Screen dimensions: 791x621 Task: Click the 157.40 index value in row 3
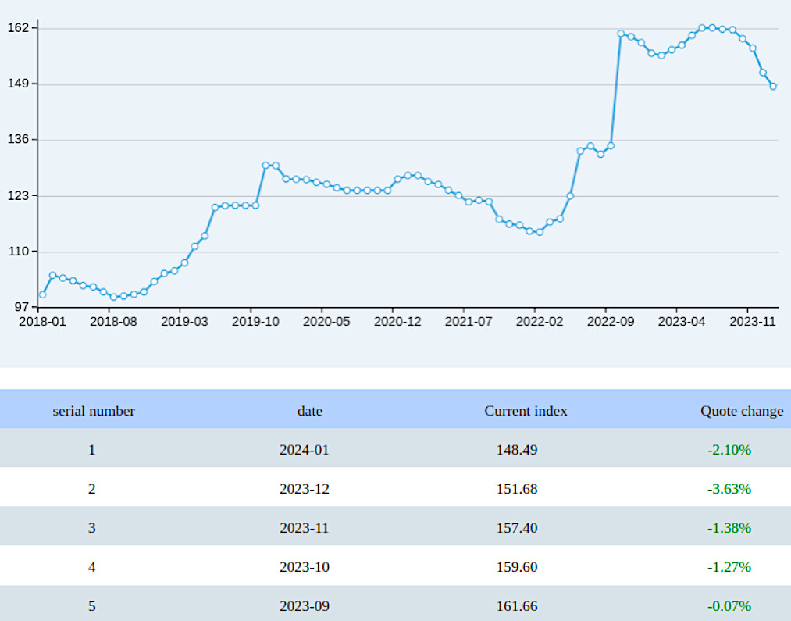517,527
